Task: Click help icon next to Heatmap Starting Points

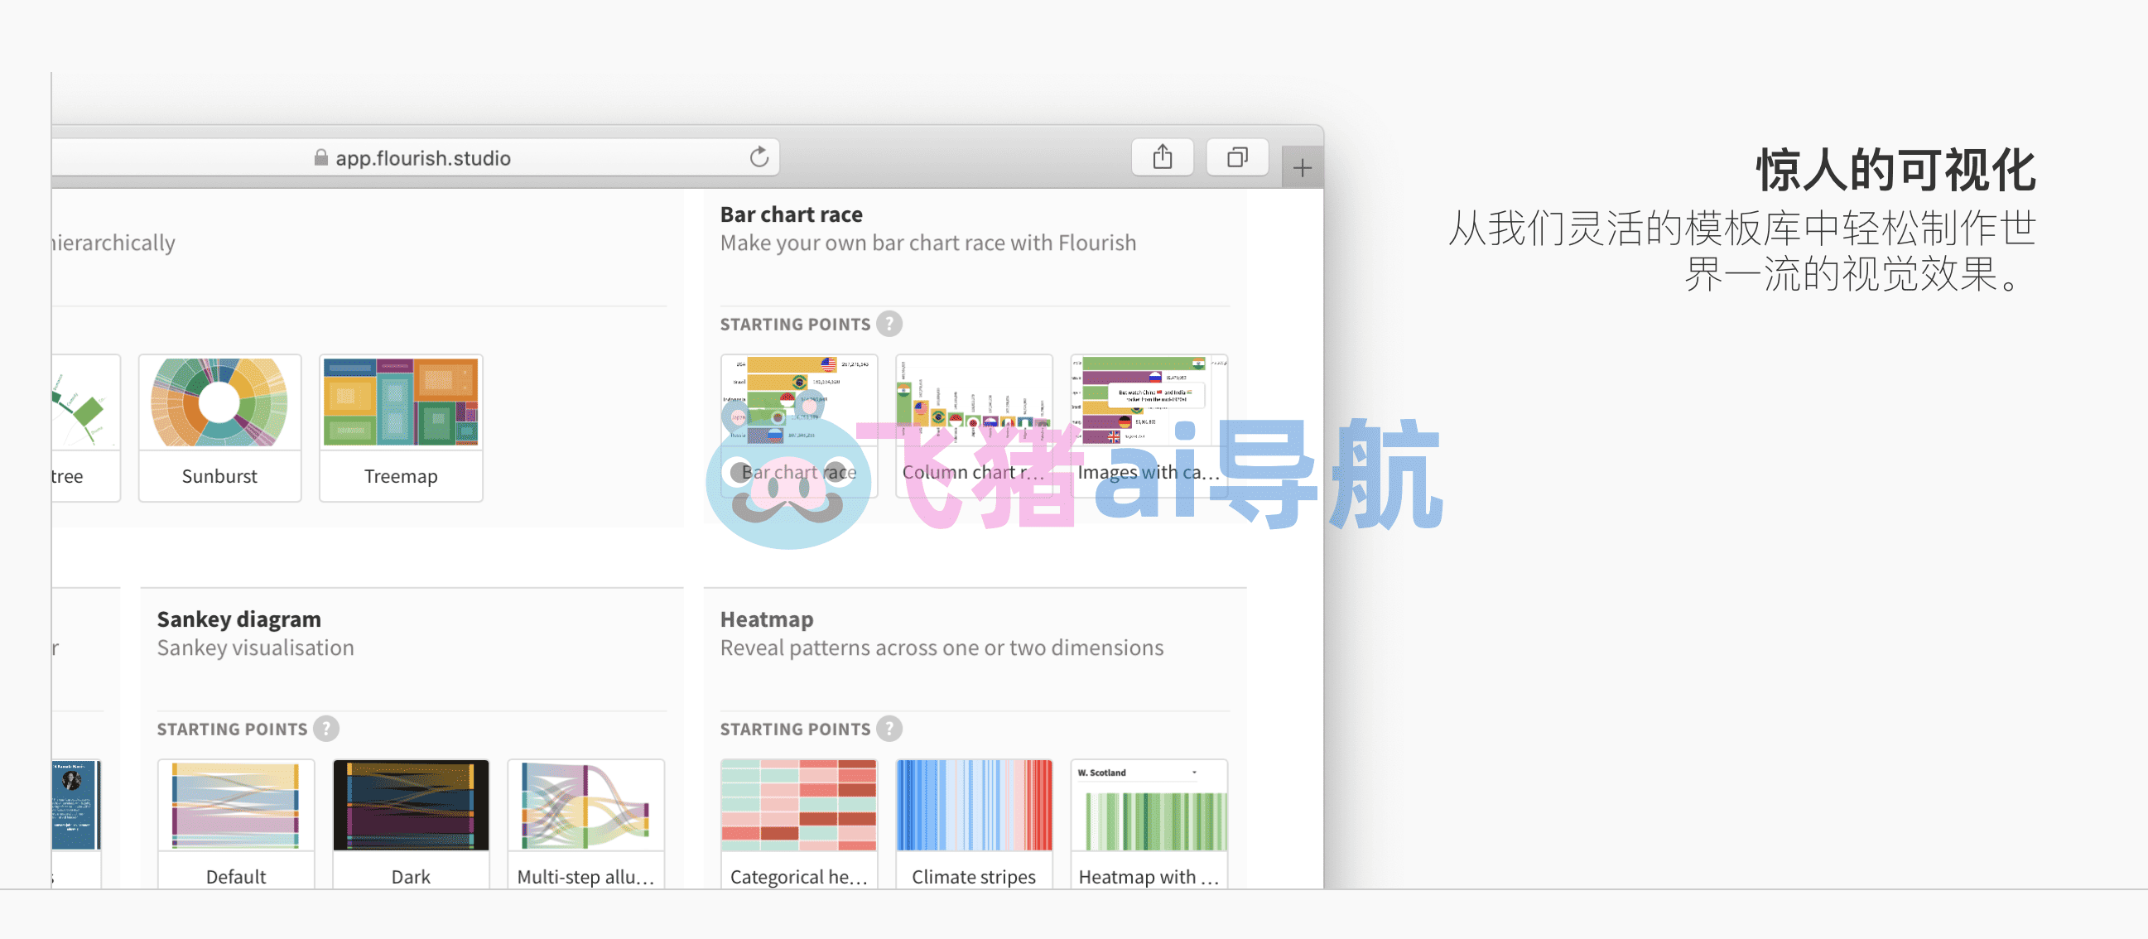Action: click(889, 728)
